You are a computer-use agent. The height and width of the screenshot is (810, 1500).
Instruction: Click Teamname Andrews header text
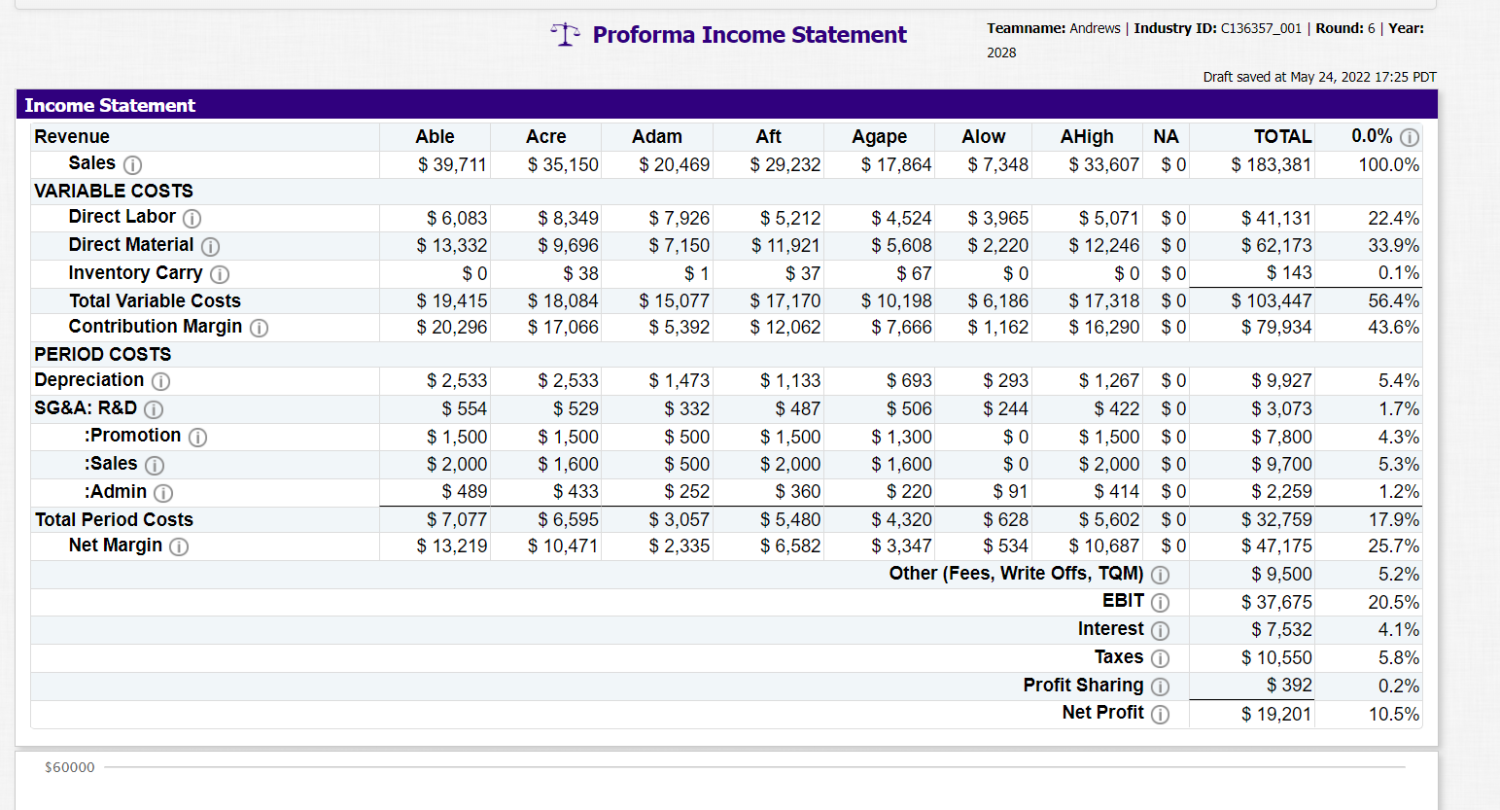pyautogui.click(x=1054, y=28)
